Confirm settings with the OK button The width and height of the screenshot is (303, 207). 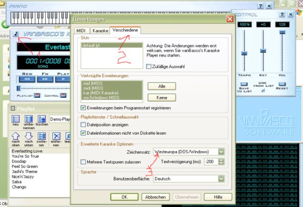(x=125, y=197)
